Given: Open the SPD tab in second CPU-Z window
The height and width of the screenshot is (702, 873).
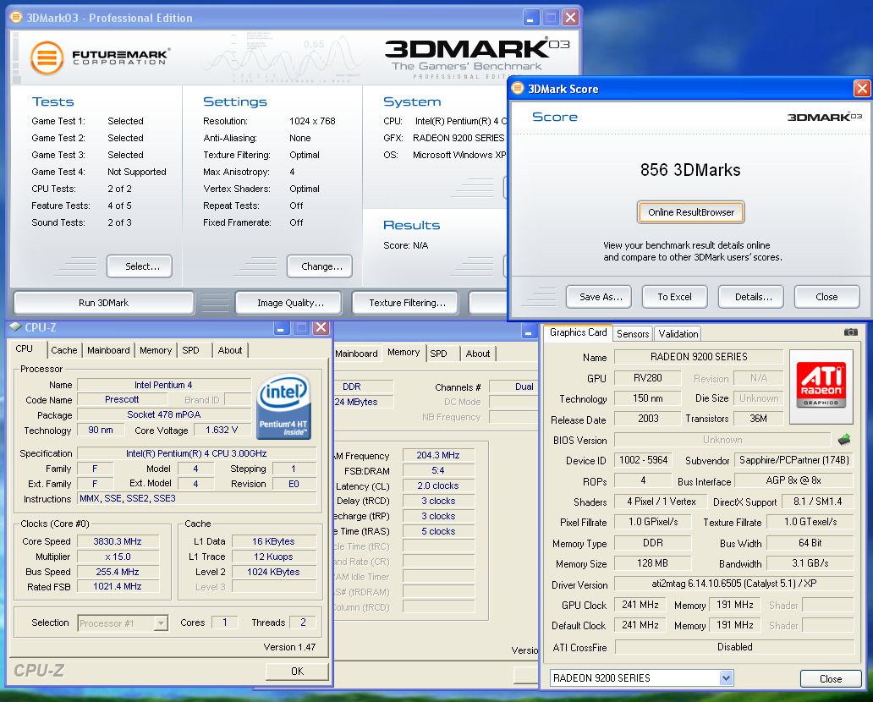Looking at the screenshot, I should 438,354.
